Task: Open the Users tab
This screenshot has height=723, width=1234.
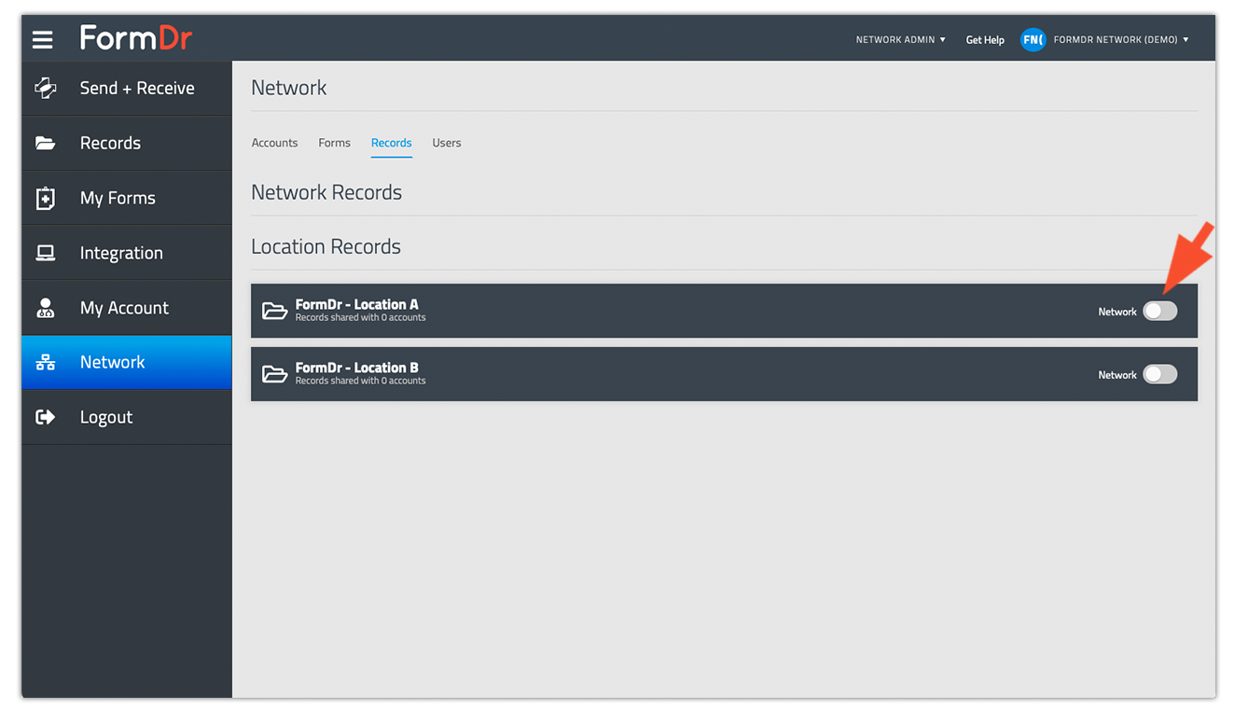Action: click(x=447, y=143)
